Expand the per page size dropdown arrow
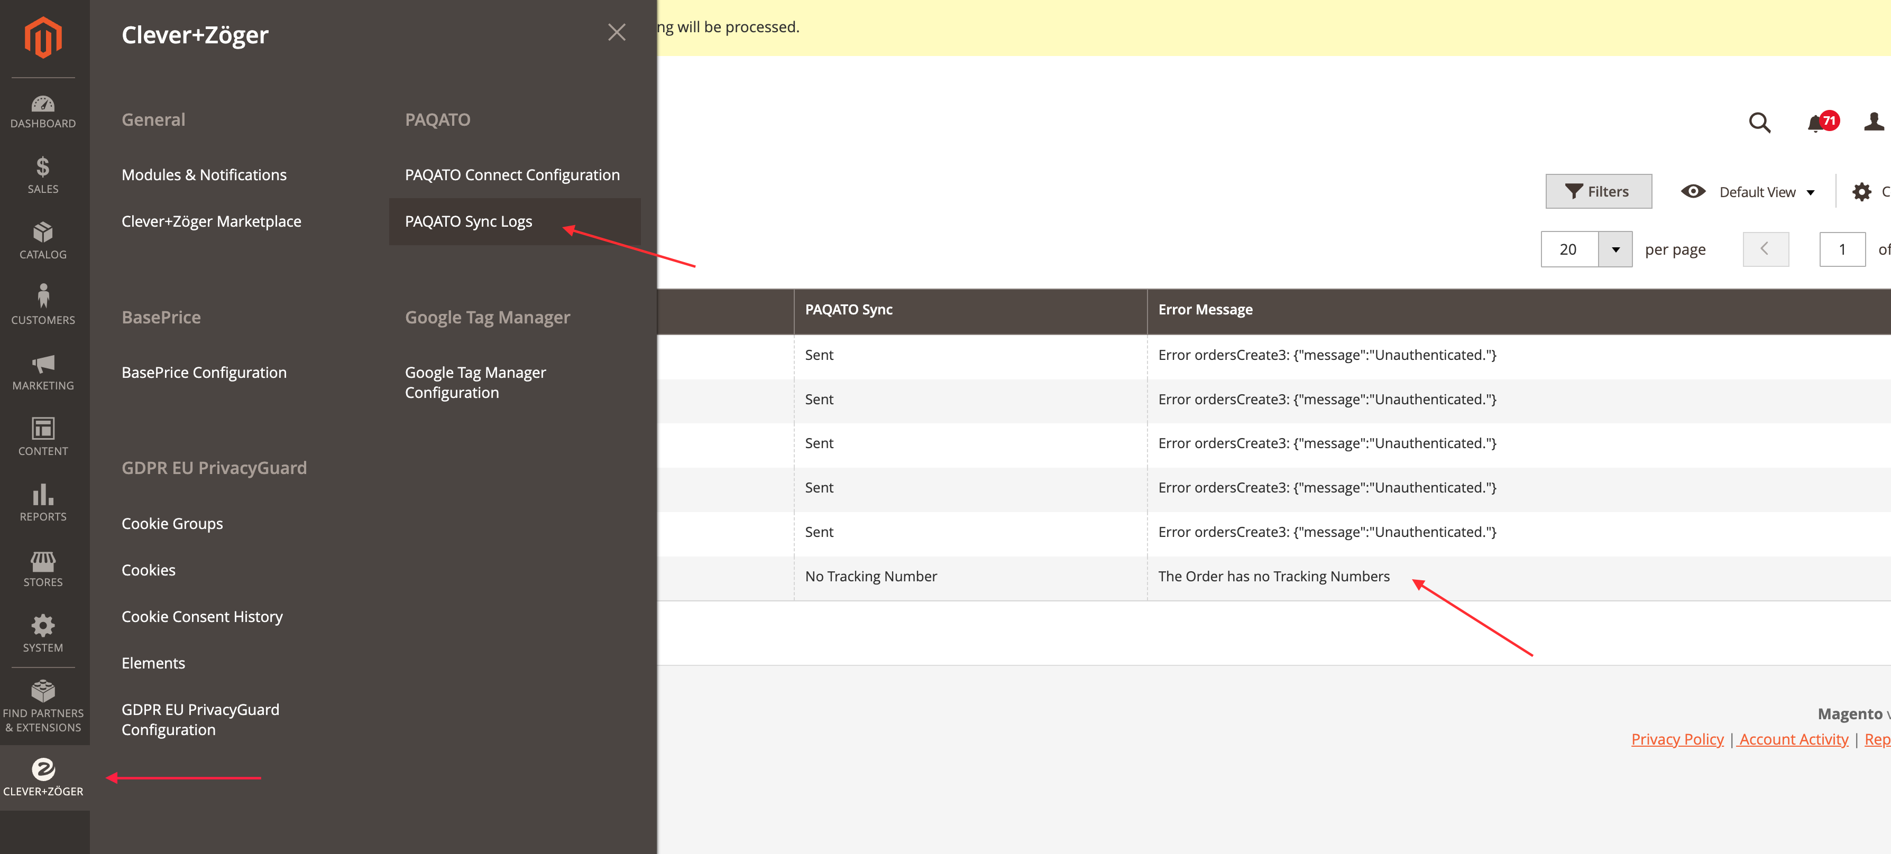 [x=1615, y=249]
